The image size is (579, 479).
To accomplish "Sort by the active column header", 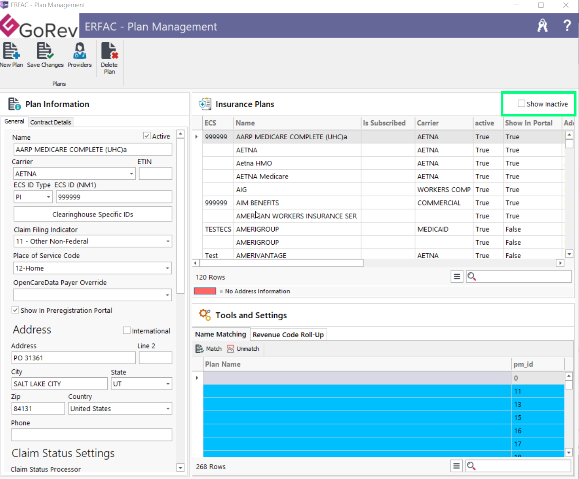I will 488,123.
